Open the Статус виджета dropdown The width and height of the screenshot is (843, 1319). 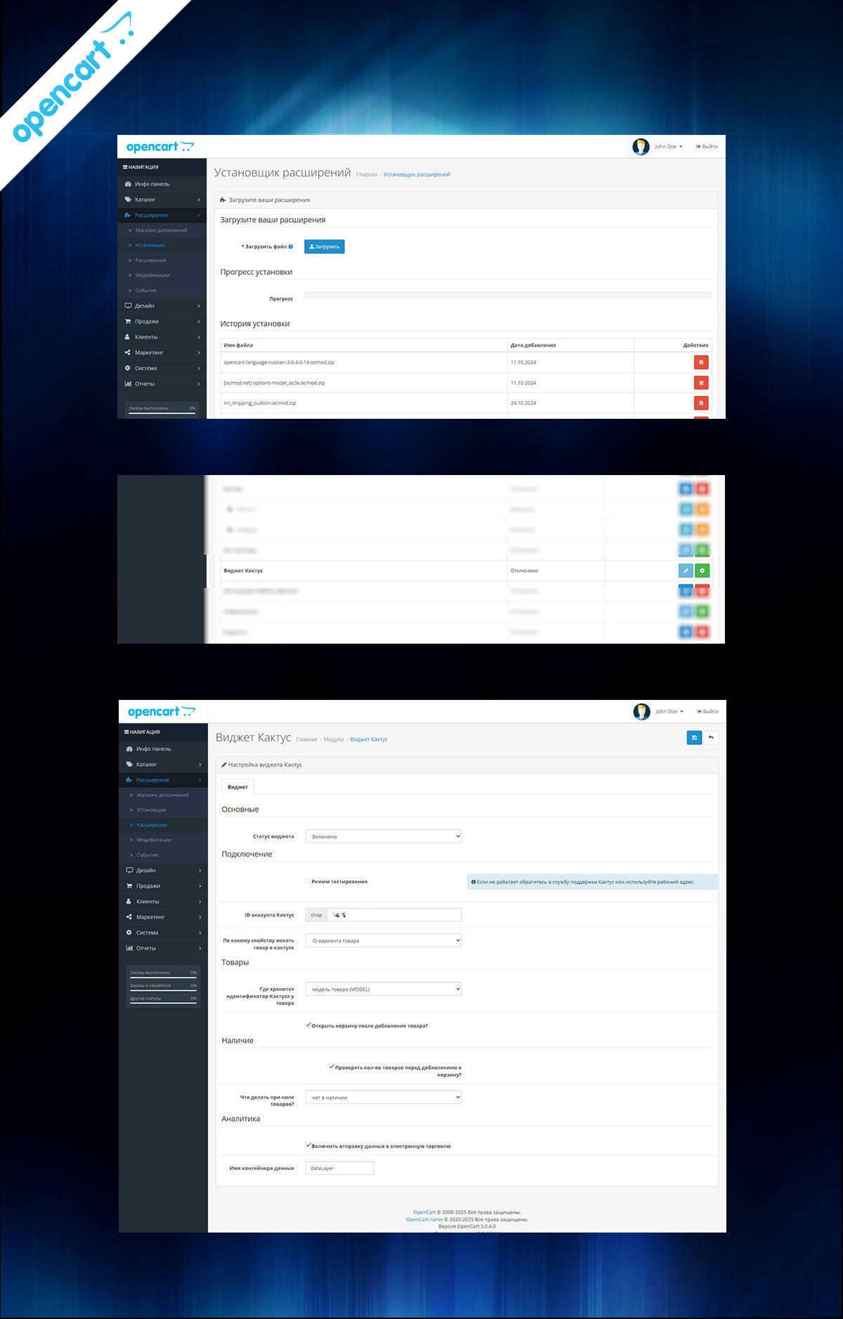(384, 836)
